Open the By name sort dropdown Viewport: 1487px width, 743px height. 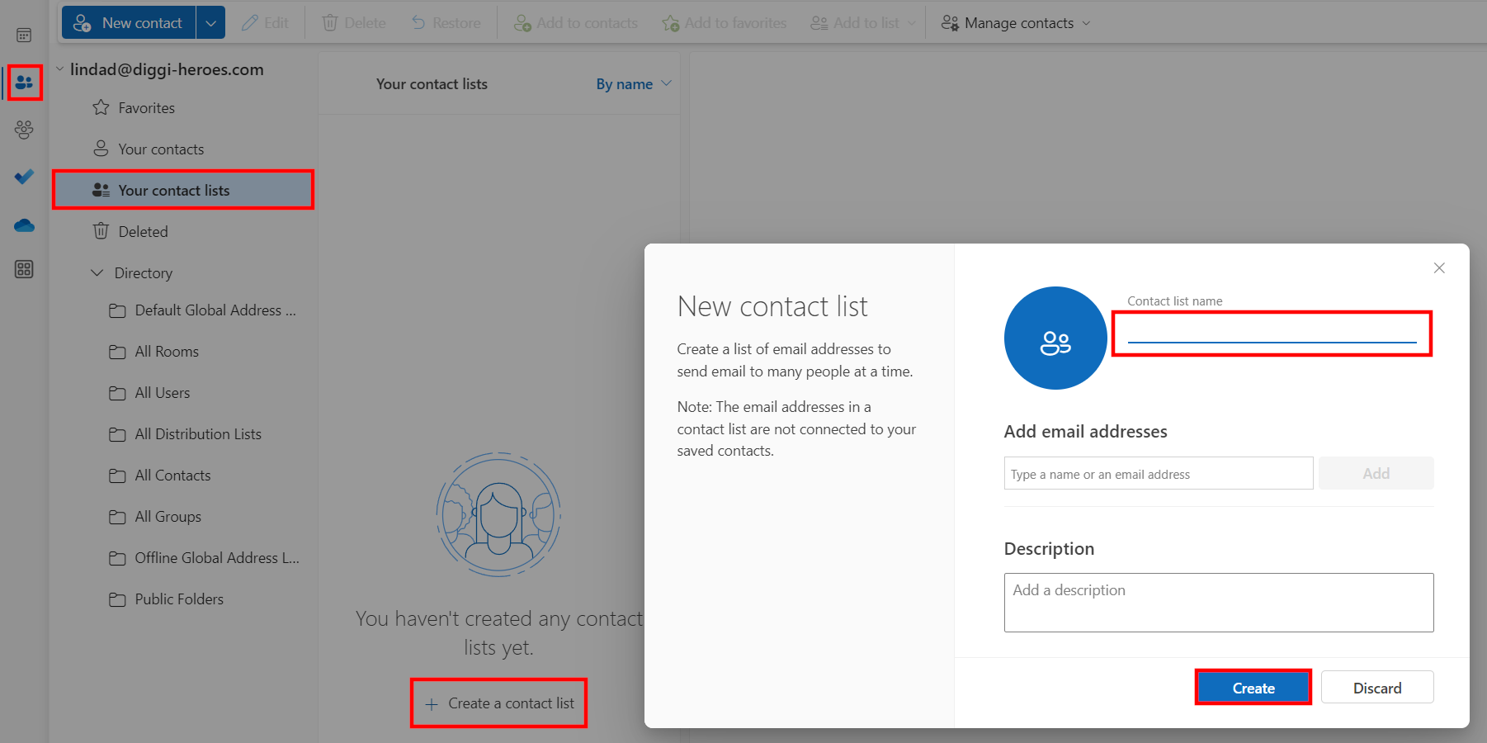click(x=634, y=84)
